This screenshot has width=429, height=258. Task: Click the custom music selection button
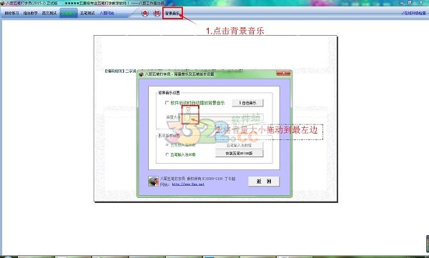pos(248,103)
